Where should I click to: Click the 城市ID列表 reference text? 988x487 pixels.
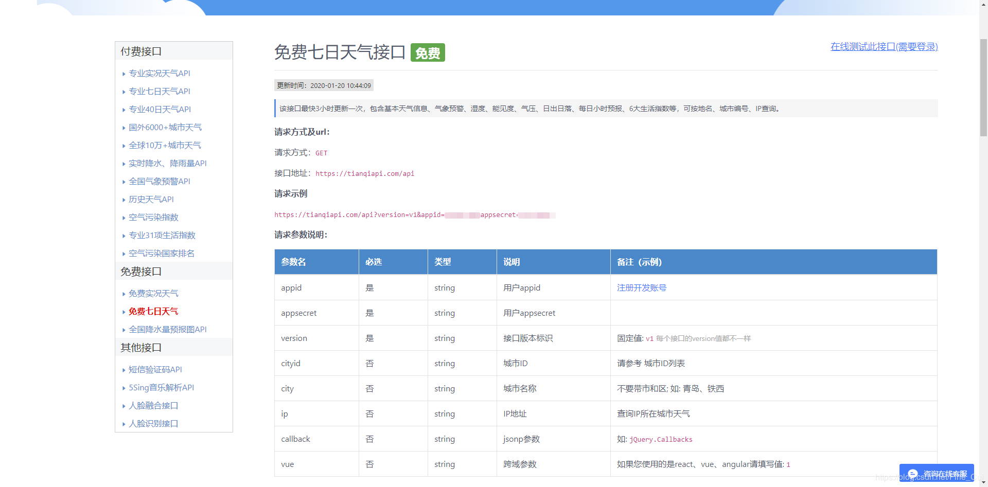664,364
